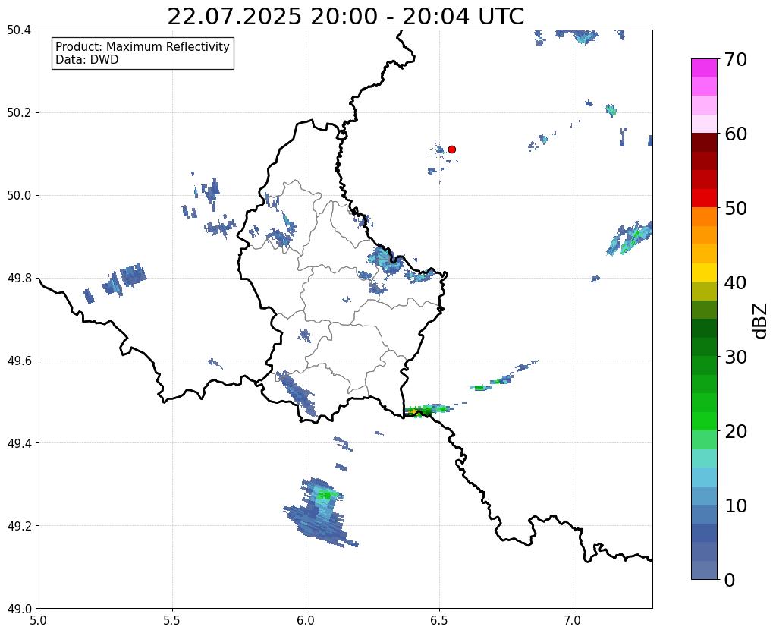
Task: Click the latitude axis label 49.6
Action: (19, 361)
